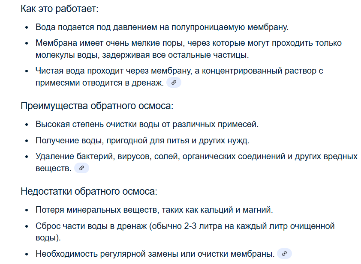This screenshot has height=264, width=361.
Task: Click the 'Преимущества обратного осмоса:' heading
Action: [x=97, y=106]
